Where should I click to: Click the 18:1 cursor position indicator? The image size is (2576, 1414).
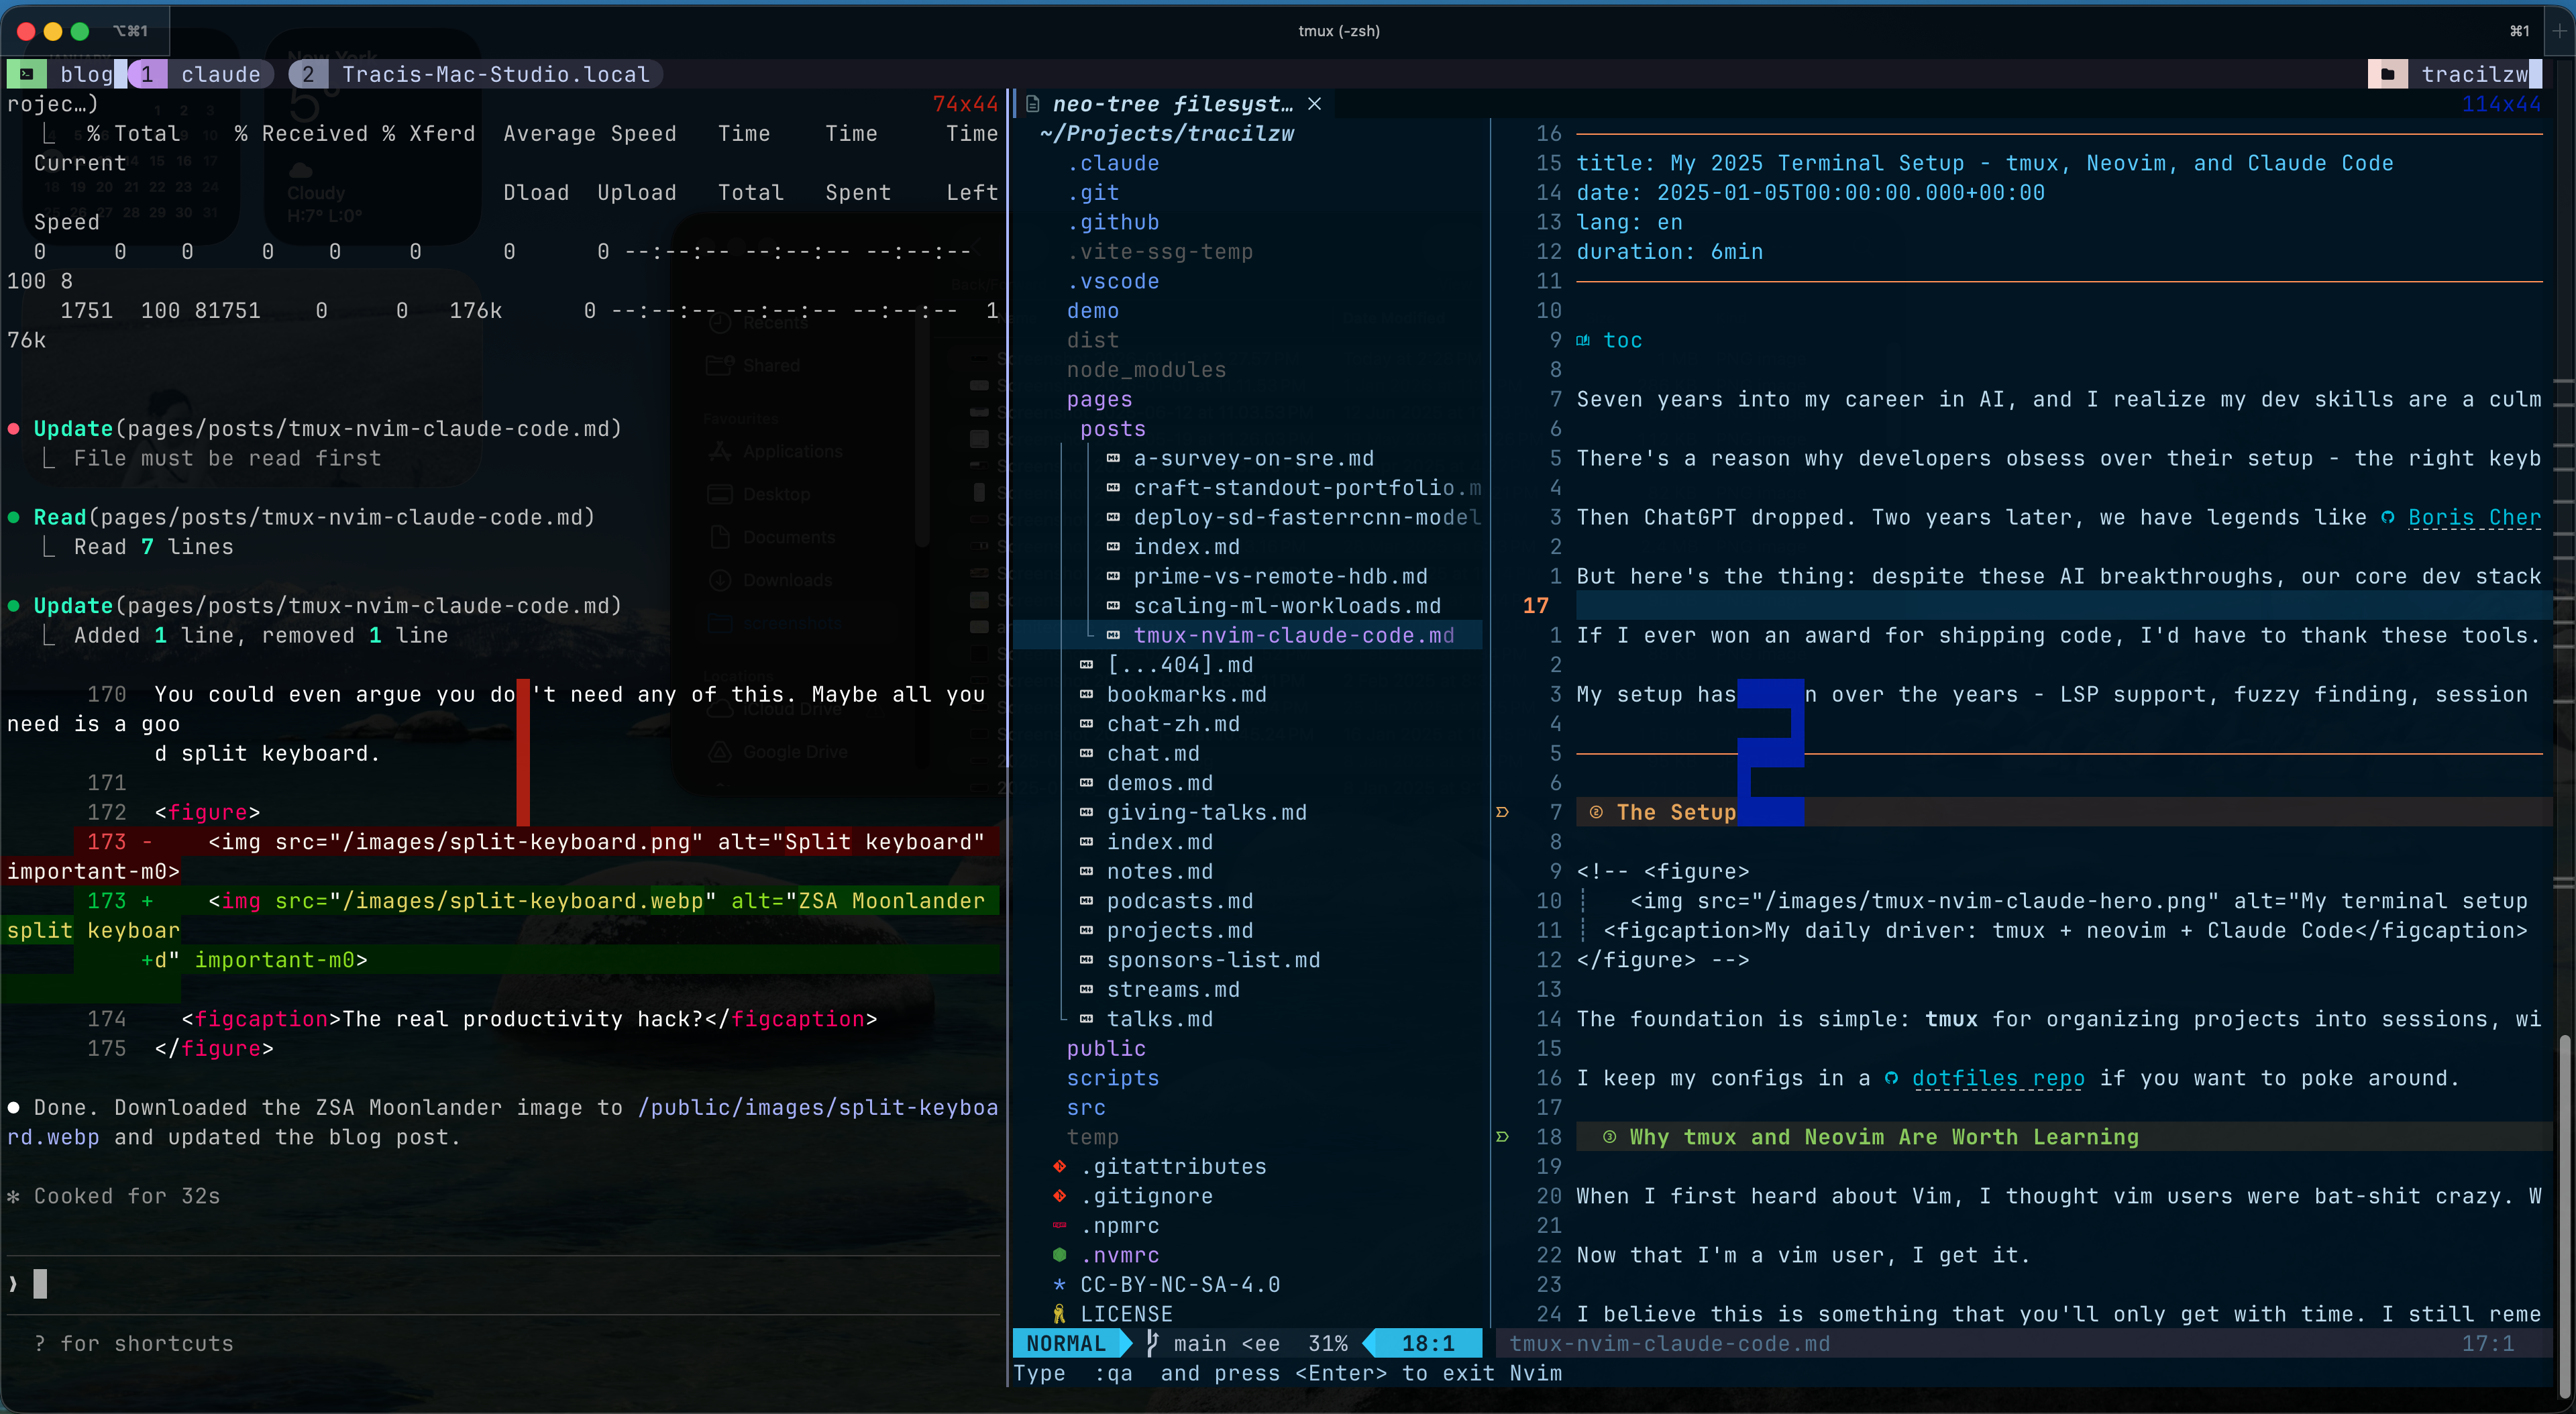coord(1428,1343)
